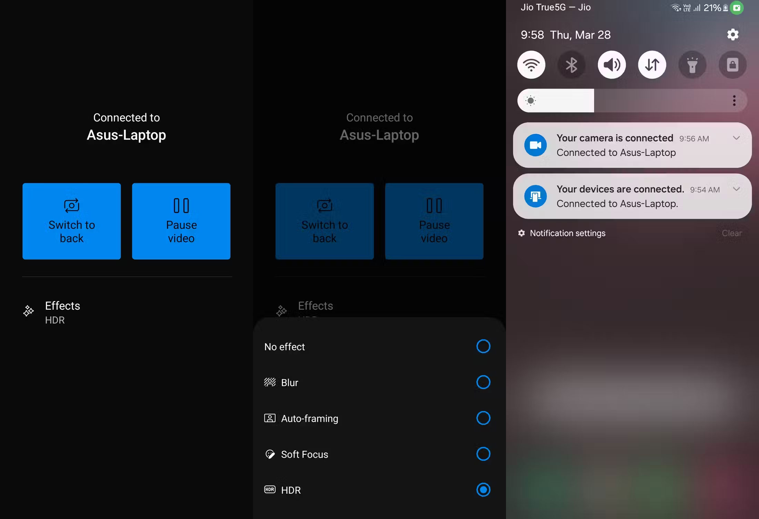Select the Soft Focus effect icon

[x=270, y=454]
